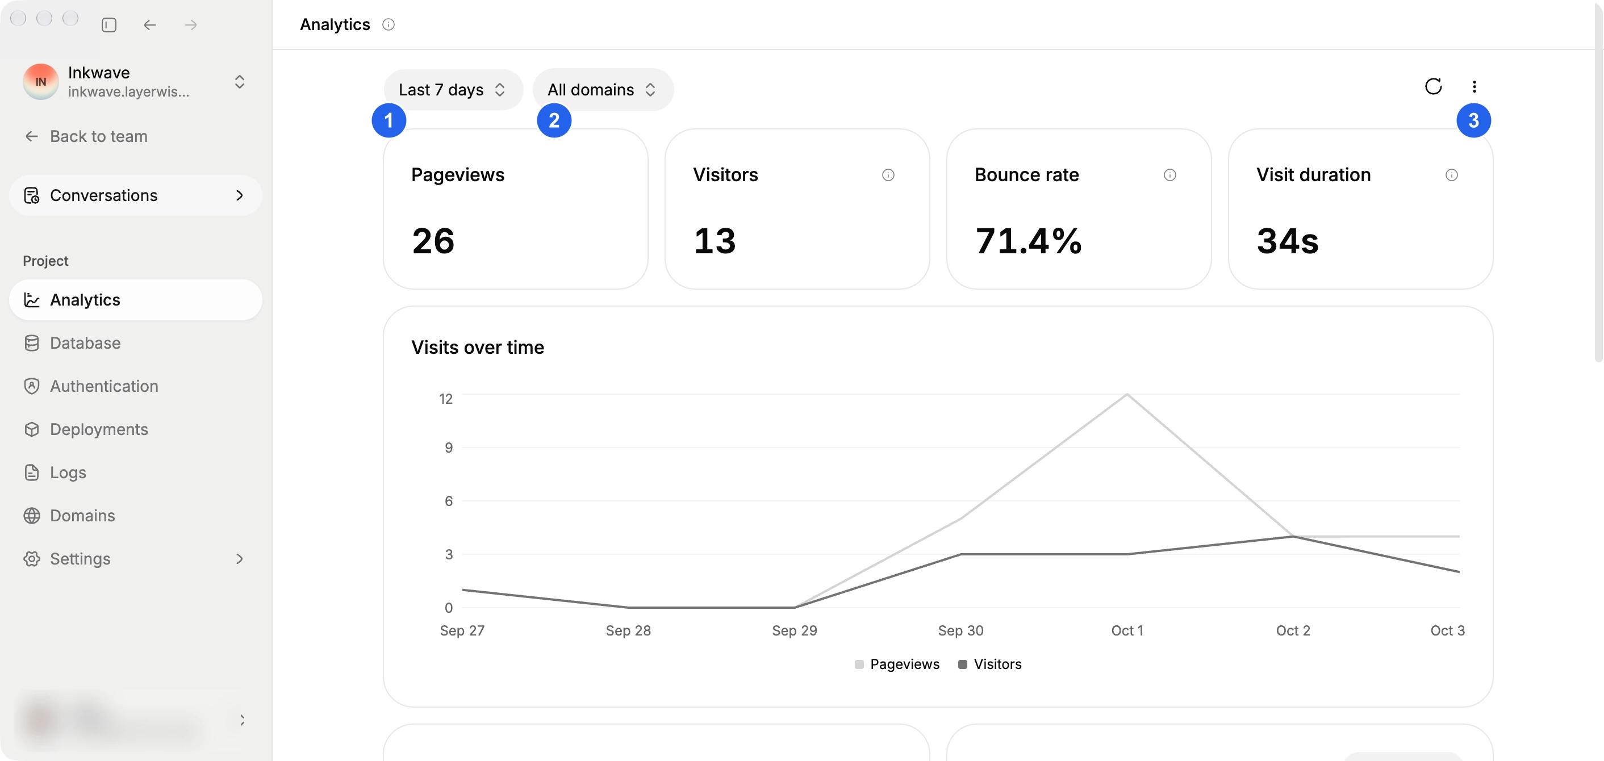1604x761 pixels.
Task: Open the Inkwave project switcher chevrons
Action: coord(240,82)
